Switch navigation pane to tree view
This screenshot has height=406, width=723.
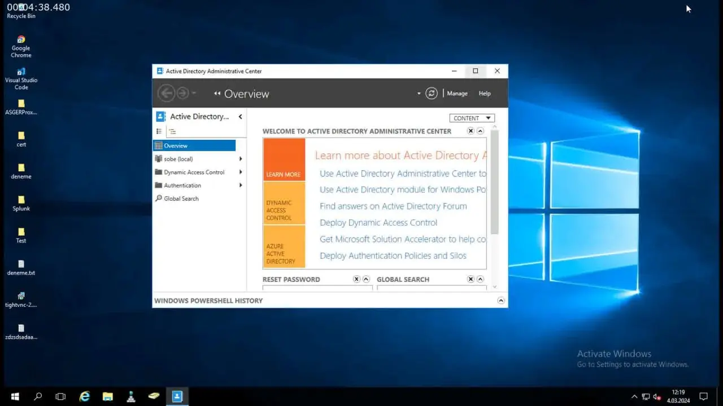[x=172, y=131]
